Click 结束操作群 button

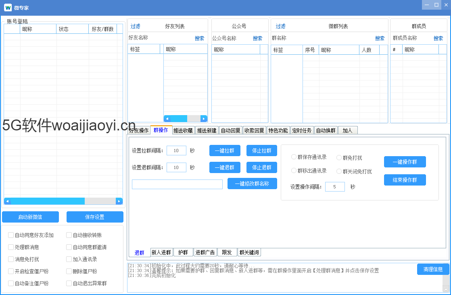pyautogui.click(x=405, y=180)
